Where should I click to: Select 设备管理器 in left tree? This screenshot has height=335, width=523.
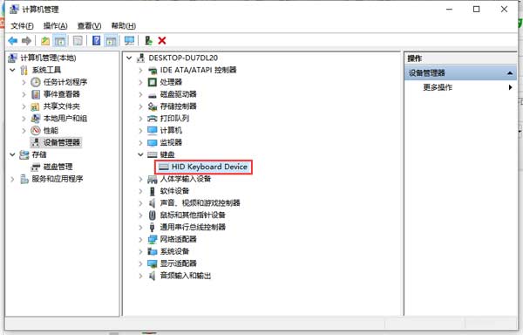tap(61, 142)
